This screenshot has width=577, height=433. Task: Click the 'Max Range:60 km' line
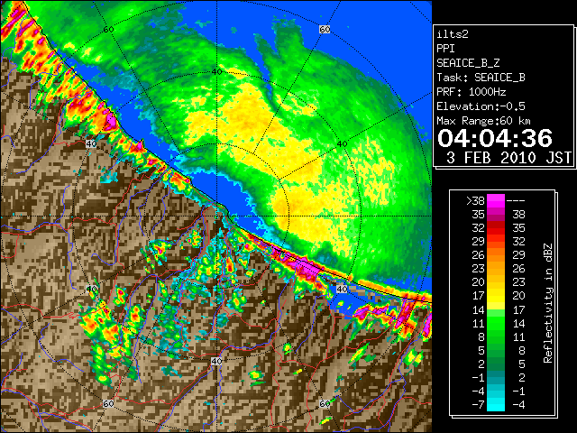click(483, 121)
